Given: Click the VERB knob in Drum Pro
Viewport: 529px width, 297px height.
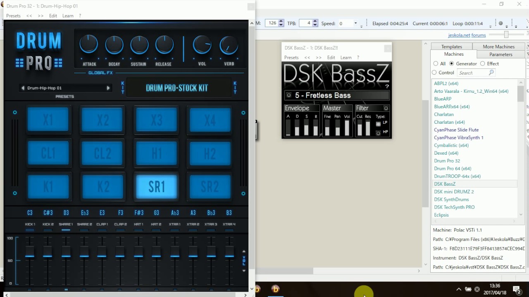Looking at the screenshot, I should tap(229, 45).
